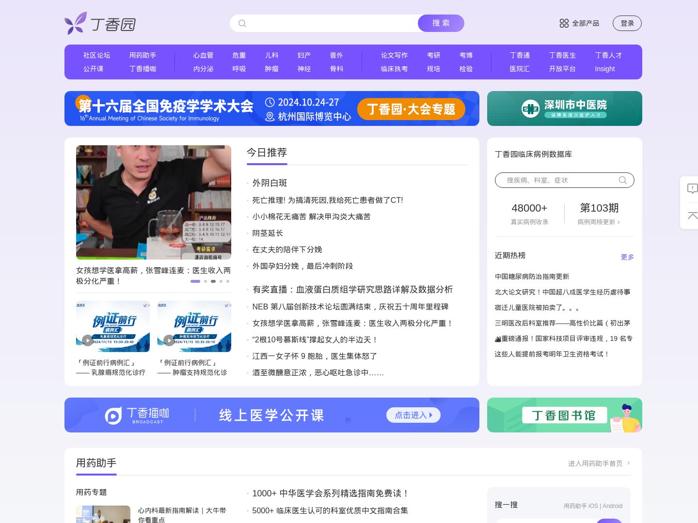Open article 江西一女子怀 9 胞胎
The image size is (698, 523).
coord(315,356)
